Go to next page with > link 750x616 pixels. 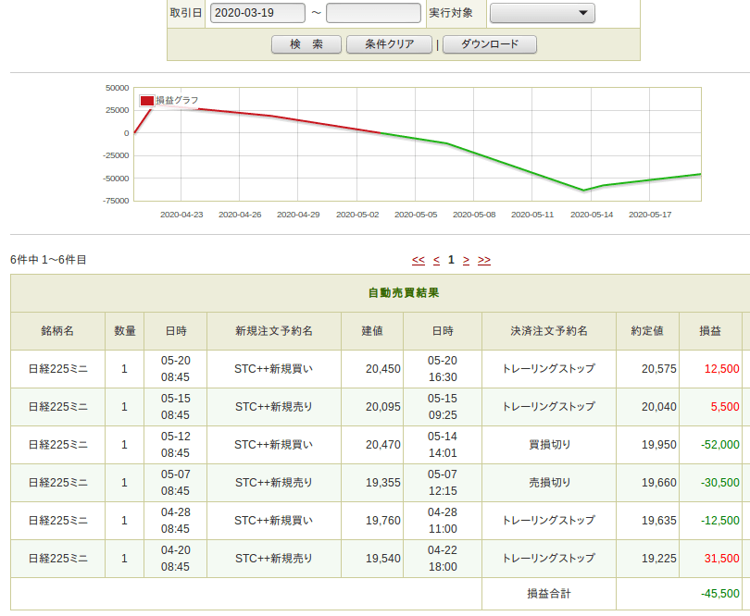466,261
